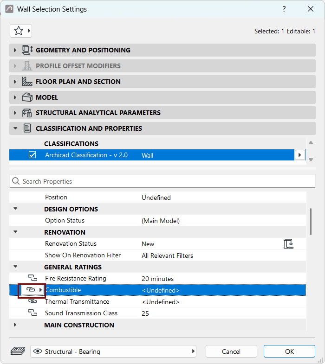The height and width of the screenshot is (364, 325).
Task: Click the properties list scrollbar
Action: 311,222
